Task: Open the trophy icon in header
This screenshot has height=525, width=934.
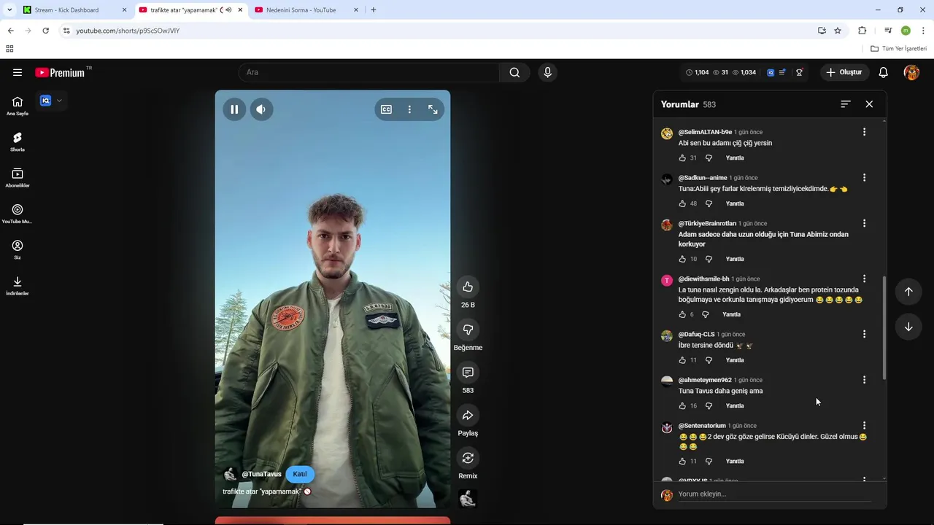Action: tap(800, 72)
